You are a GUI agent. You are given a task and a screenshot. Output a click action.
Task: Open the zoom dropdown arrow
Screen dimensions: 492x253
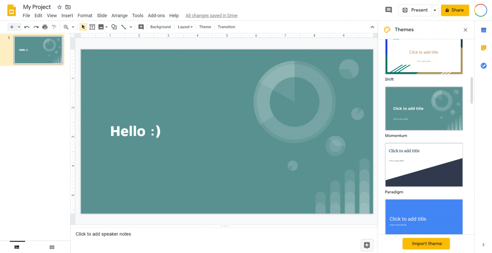(73, 27)
